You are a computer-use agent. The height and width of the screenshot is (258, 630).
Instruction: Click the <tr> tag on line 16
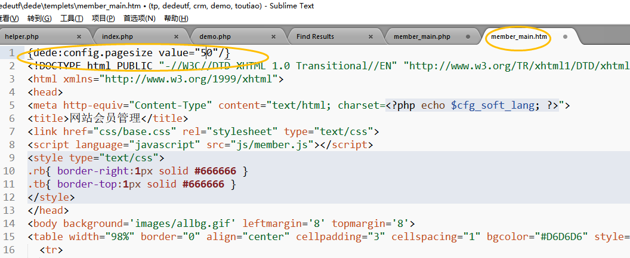click(51, 250)
